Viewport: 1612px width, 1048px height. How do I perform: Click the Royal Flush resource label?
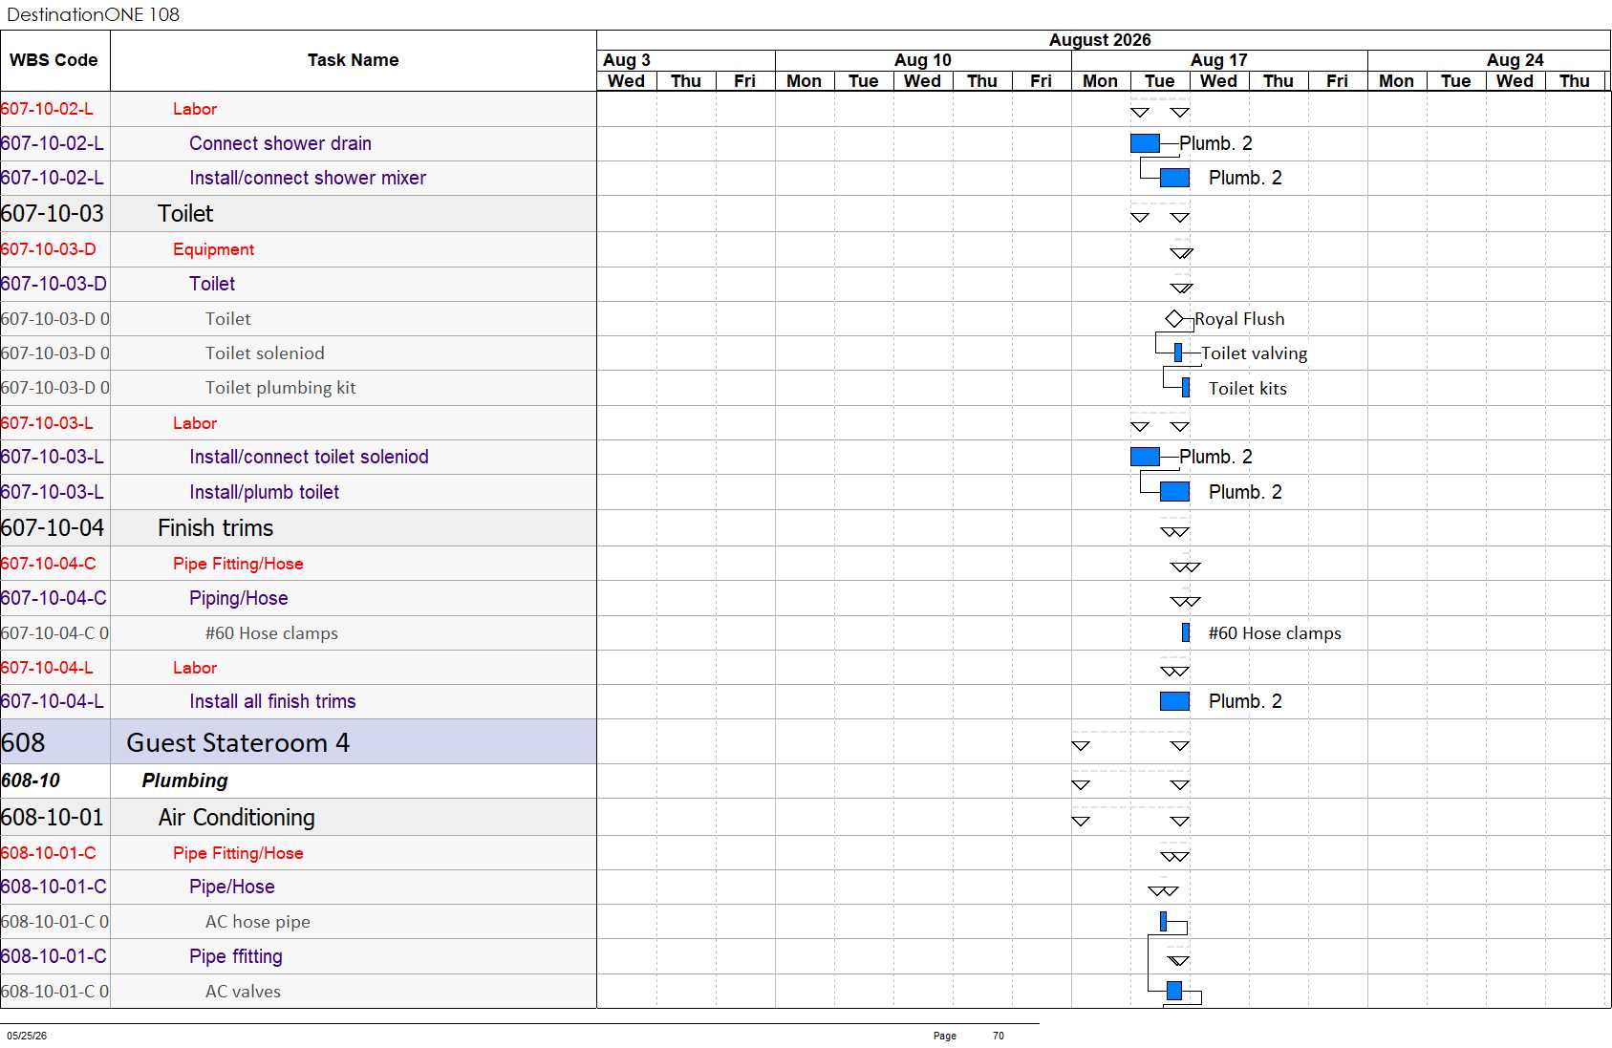tap(1239, 319)
